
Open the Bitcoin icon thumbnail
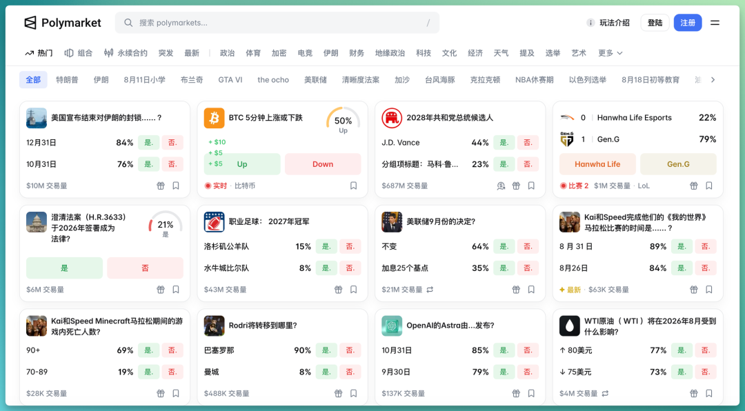point(215,118)
